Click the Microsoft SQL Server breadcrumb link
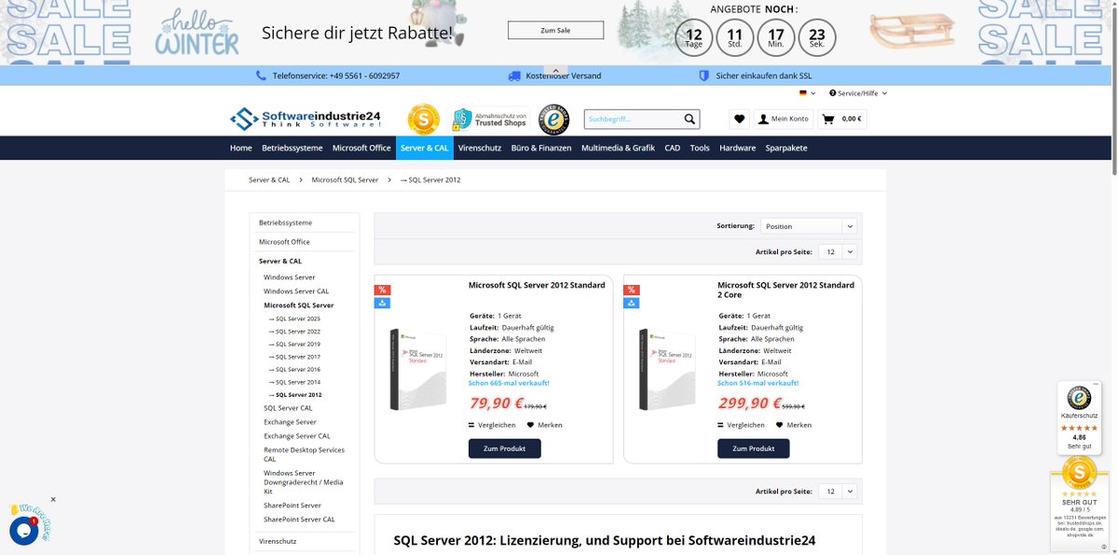Image resolution: width=1118 pixels, height=555 pixels. click(x=345, y=180)
